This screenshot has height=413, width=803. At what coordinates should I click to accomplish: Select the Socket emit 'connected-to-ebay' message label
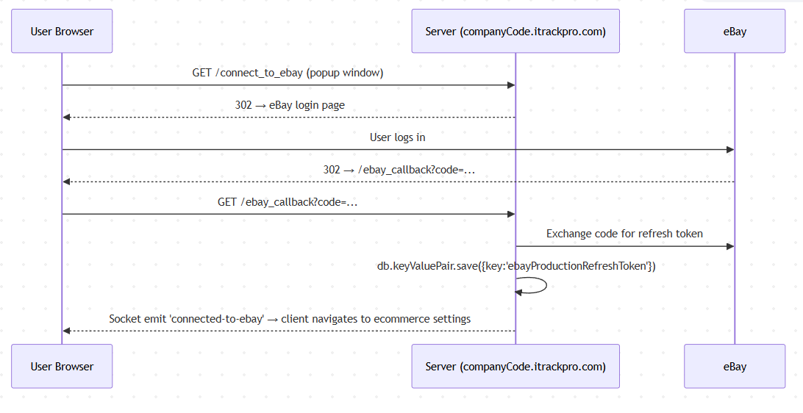tap(290, 319)
